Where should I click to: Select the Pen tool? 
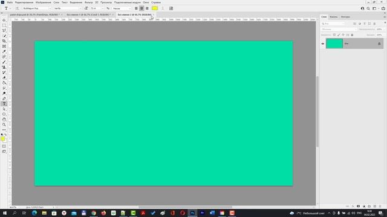tap(4, 98)
